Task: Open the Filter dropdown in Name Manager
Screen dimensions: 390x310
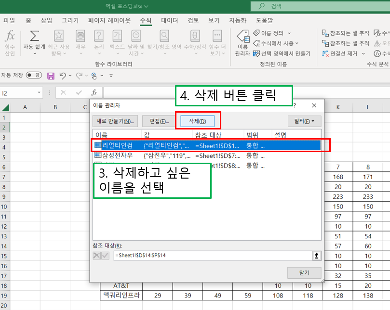Action: [305, 121]
